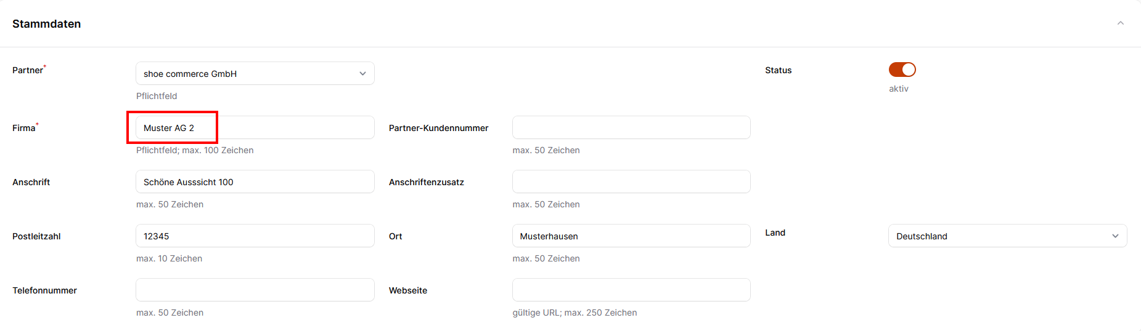Open the Land dropdown showing Deutschland

(x=1007, y=236)
